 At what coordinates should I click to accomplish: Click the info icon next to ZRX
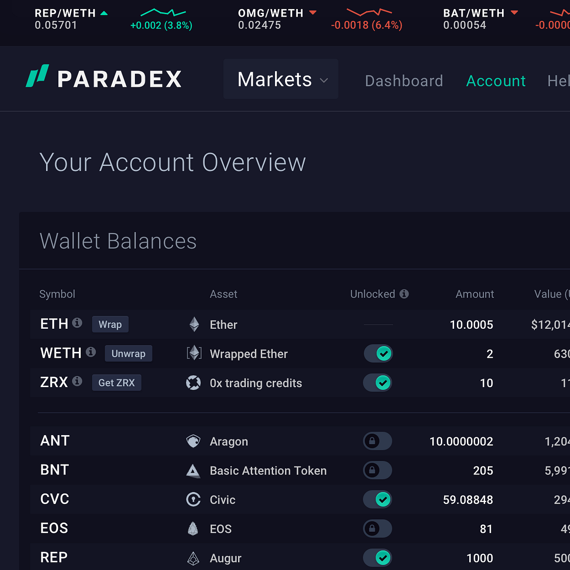[77, 381]
